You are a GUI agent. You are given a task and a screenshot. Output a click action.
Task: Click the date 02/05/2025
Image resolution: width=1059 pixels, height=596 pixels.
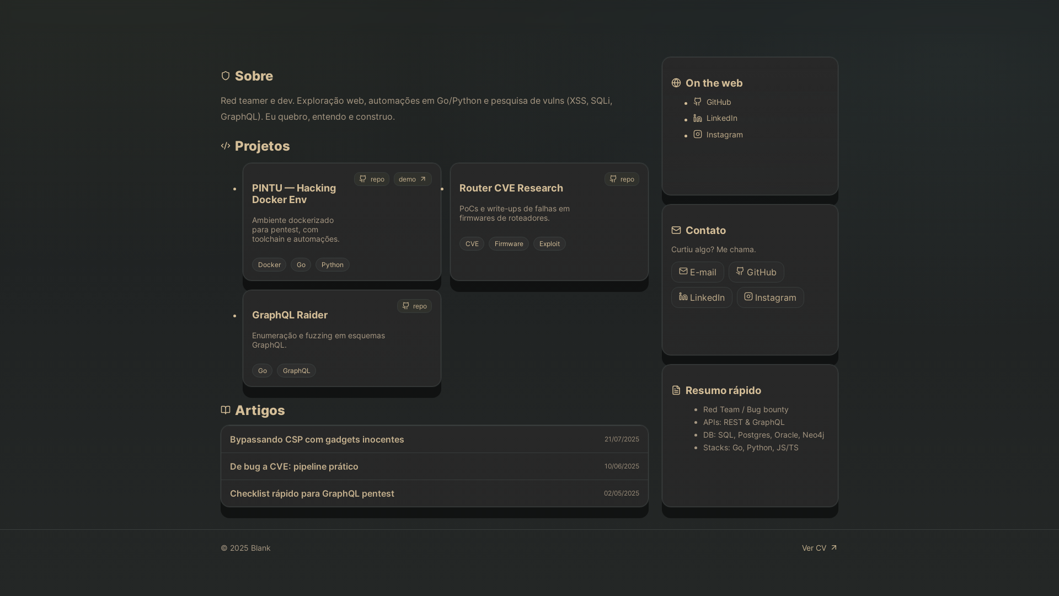621,493
